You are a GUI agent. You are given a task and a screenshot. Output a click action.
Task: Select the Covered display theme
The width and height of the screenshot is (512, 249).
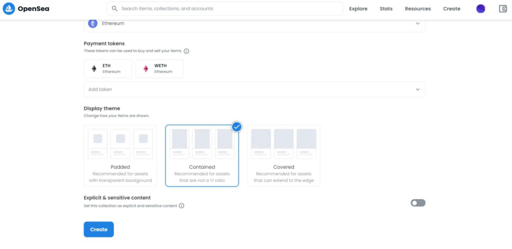[x=284, y=156]
